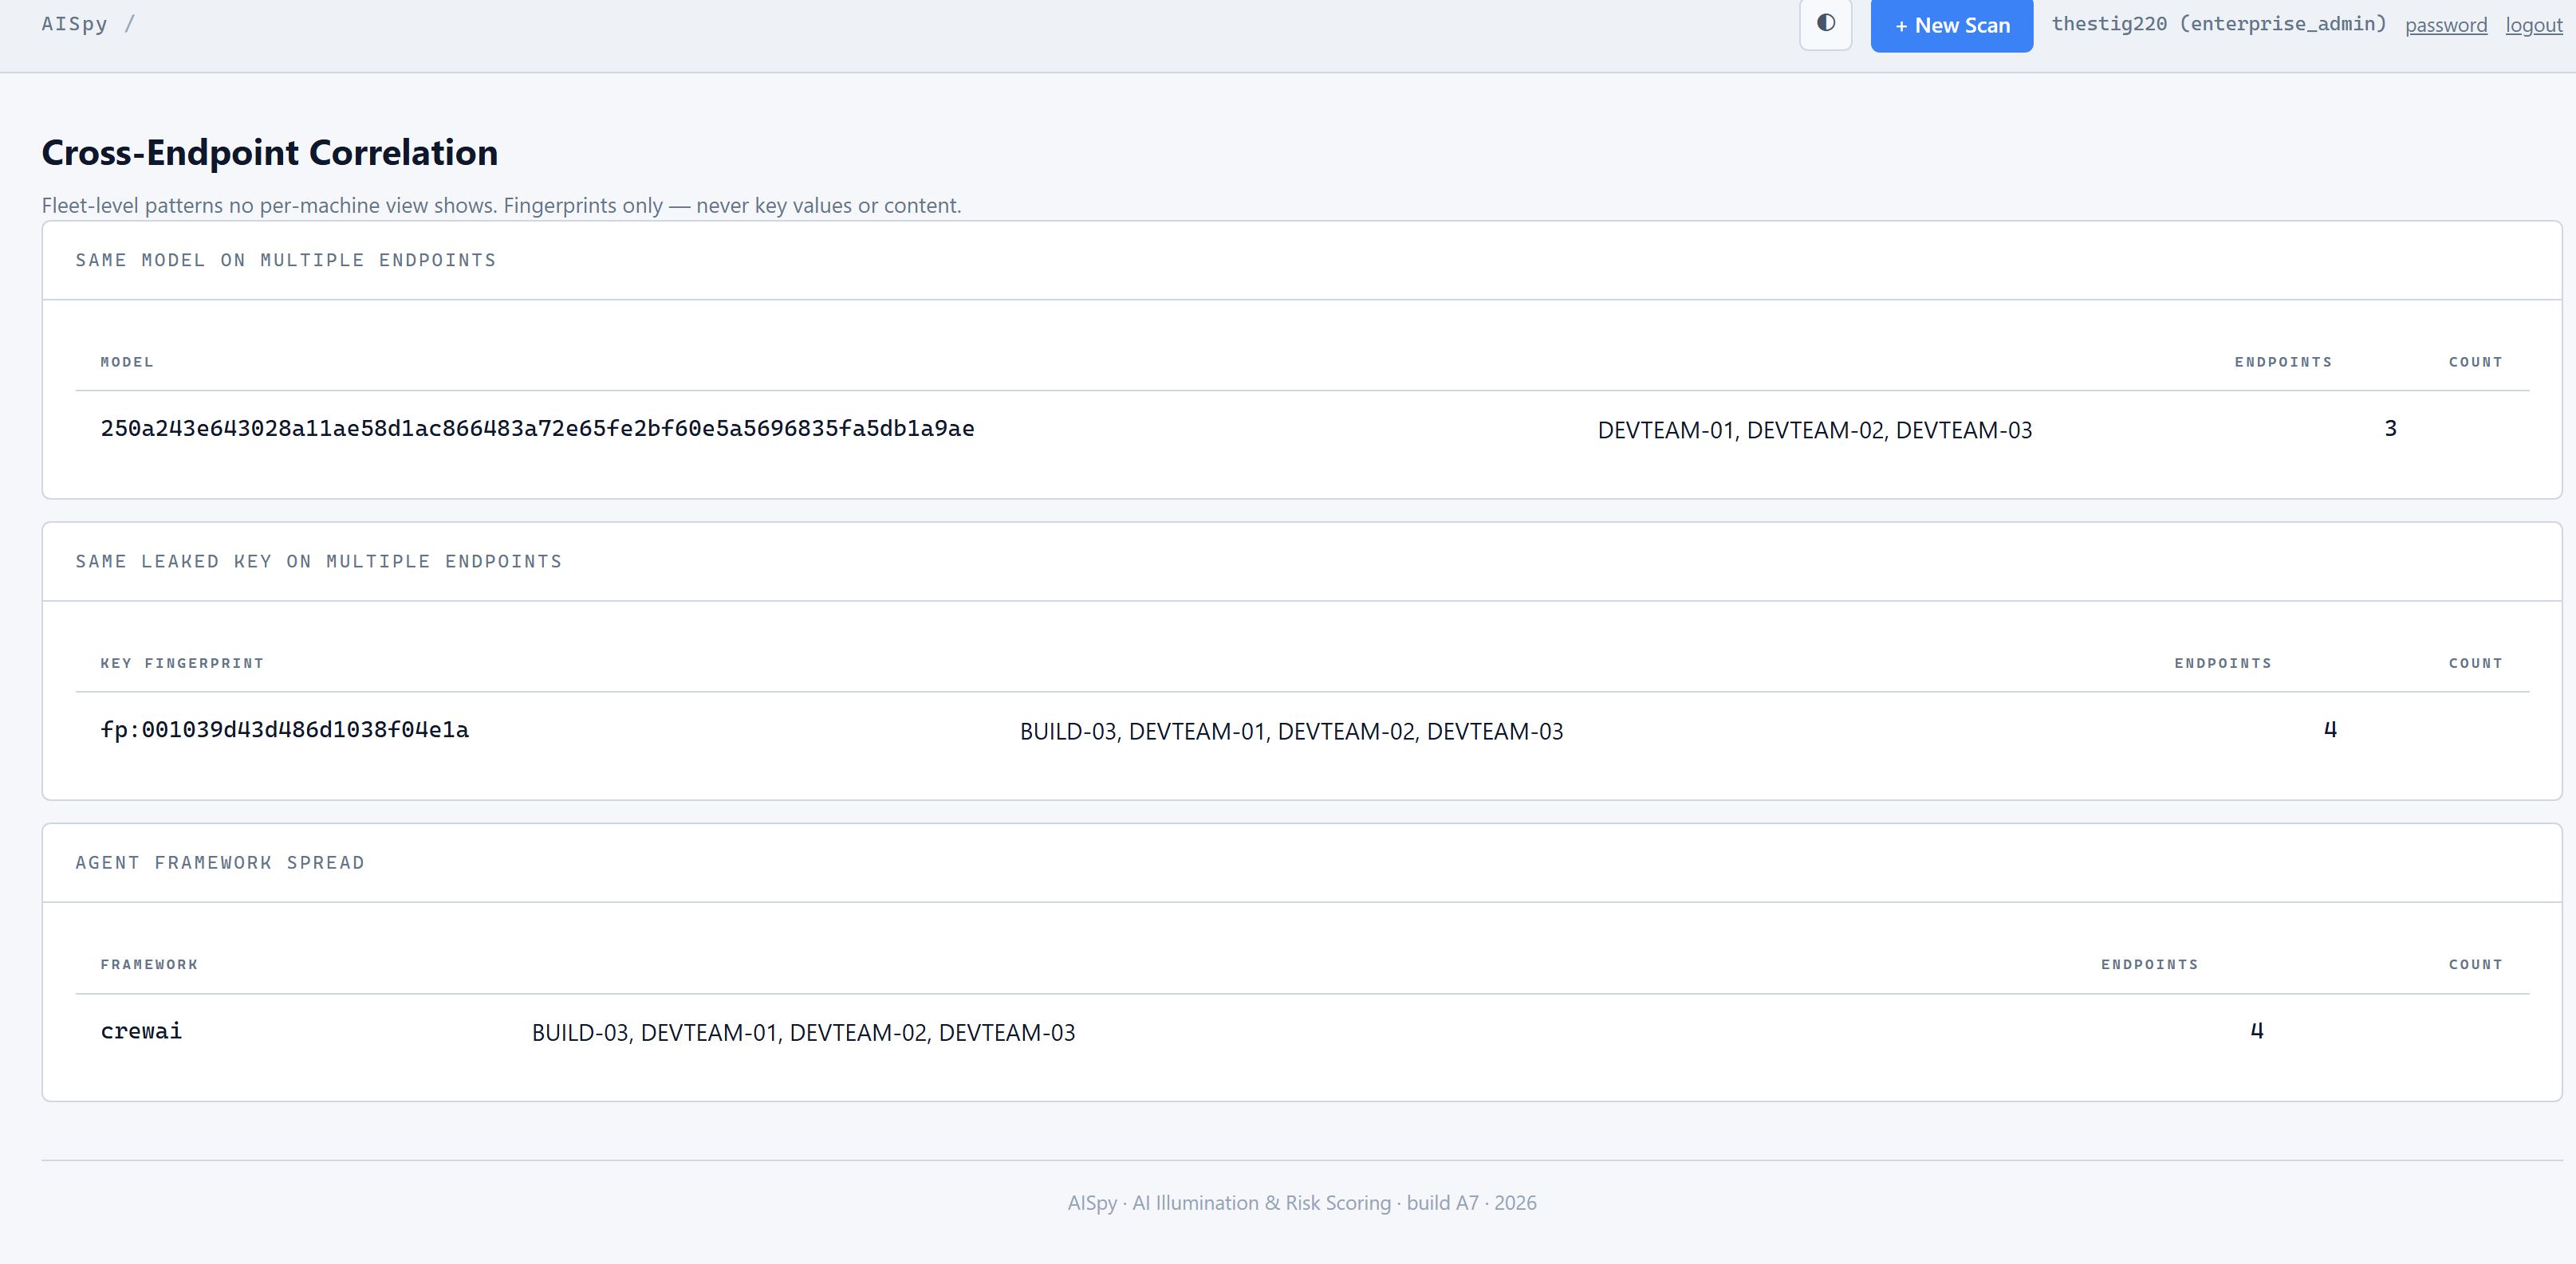Click ENDPOINTS header in the model table
The height and width of the screenshot is (1264, 2576).
(x=2283, y=362)
